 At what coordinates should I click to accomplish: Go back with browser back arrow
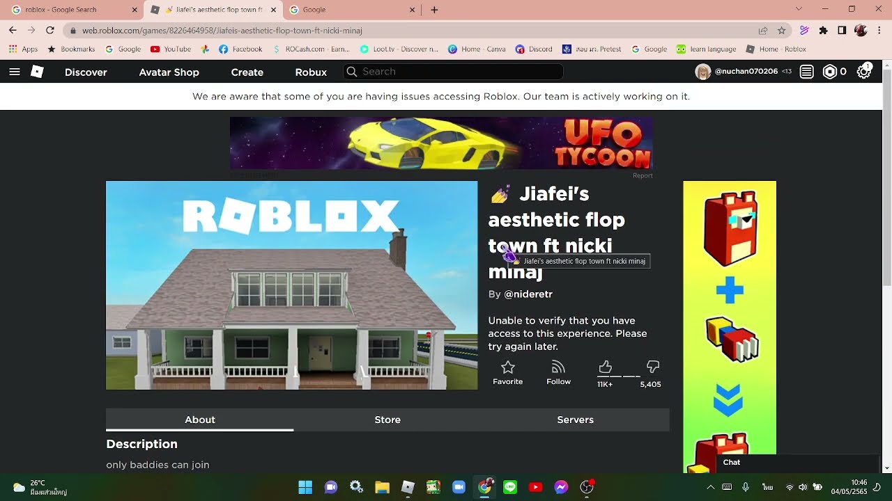click(13, 31)
